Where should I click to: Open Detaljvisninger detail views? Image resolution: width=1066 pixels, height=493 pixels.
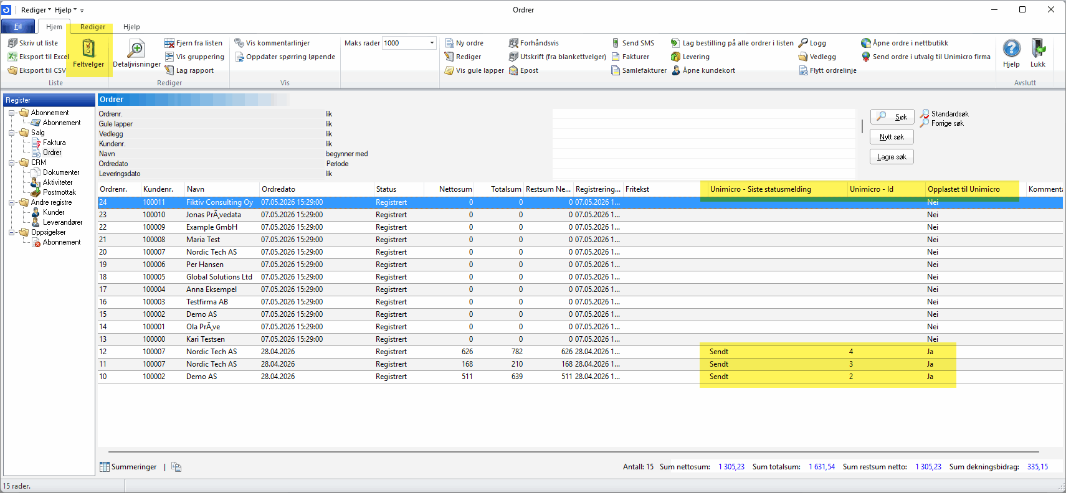(x=136, y=53)
